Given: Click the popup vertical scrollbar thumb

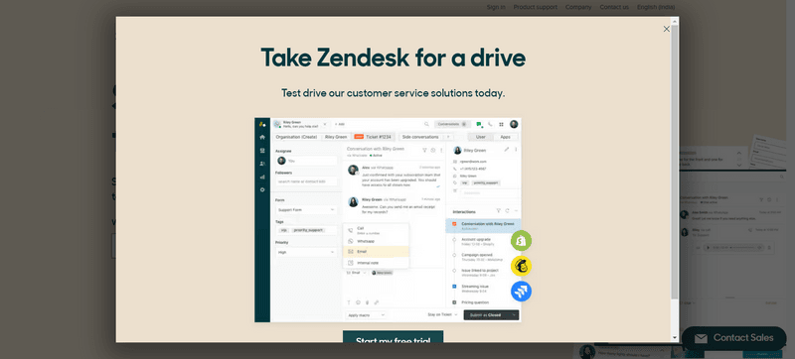Looking at the screenshot, I should [x=675, y=162].
